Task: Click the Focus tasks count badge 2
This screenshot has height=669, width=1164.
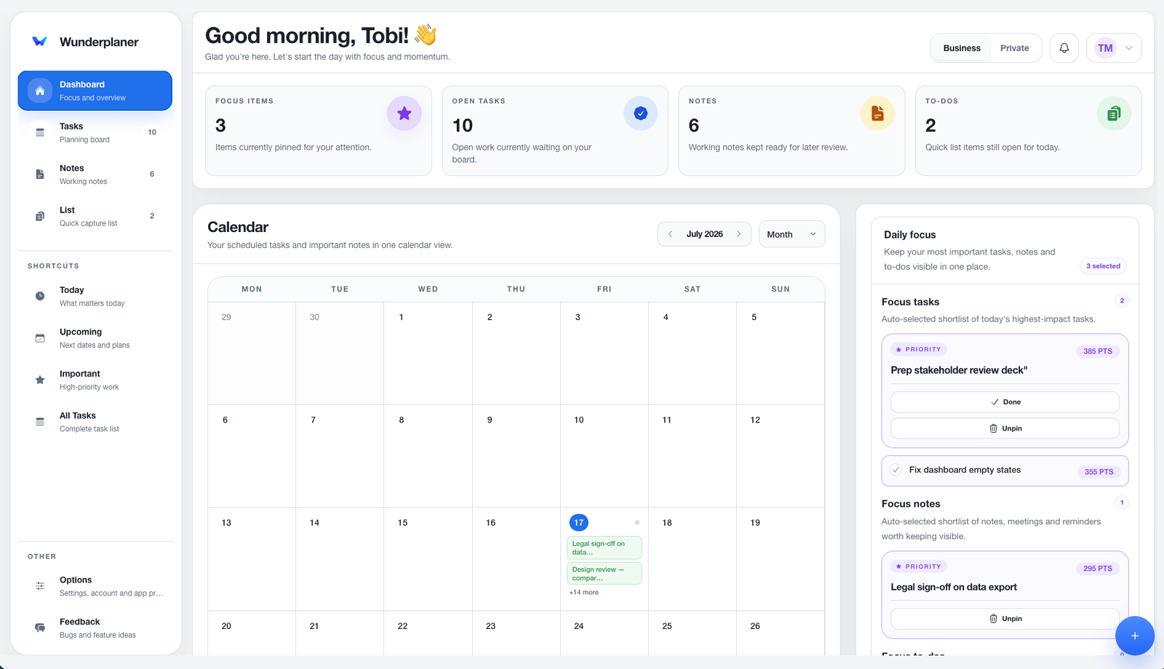Action: click(1122, 300)
